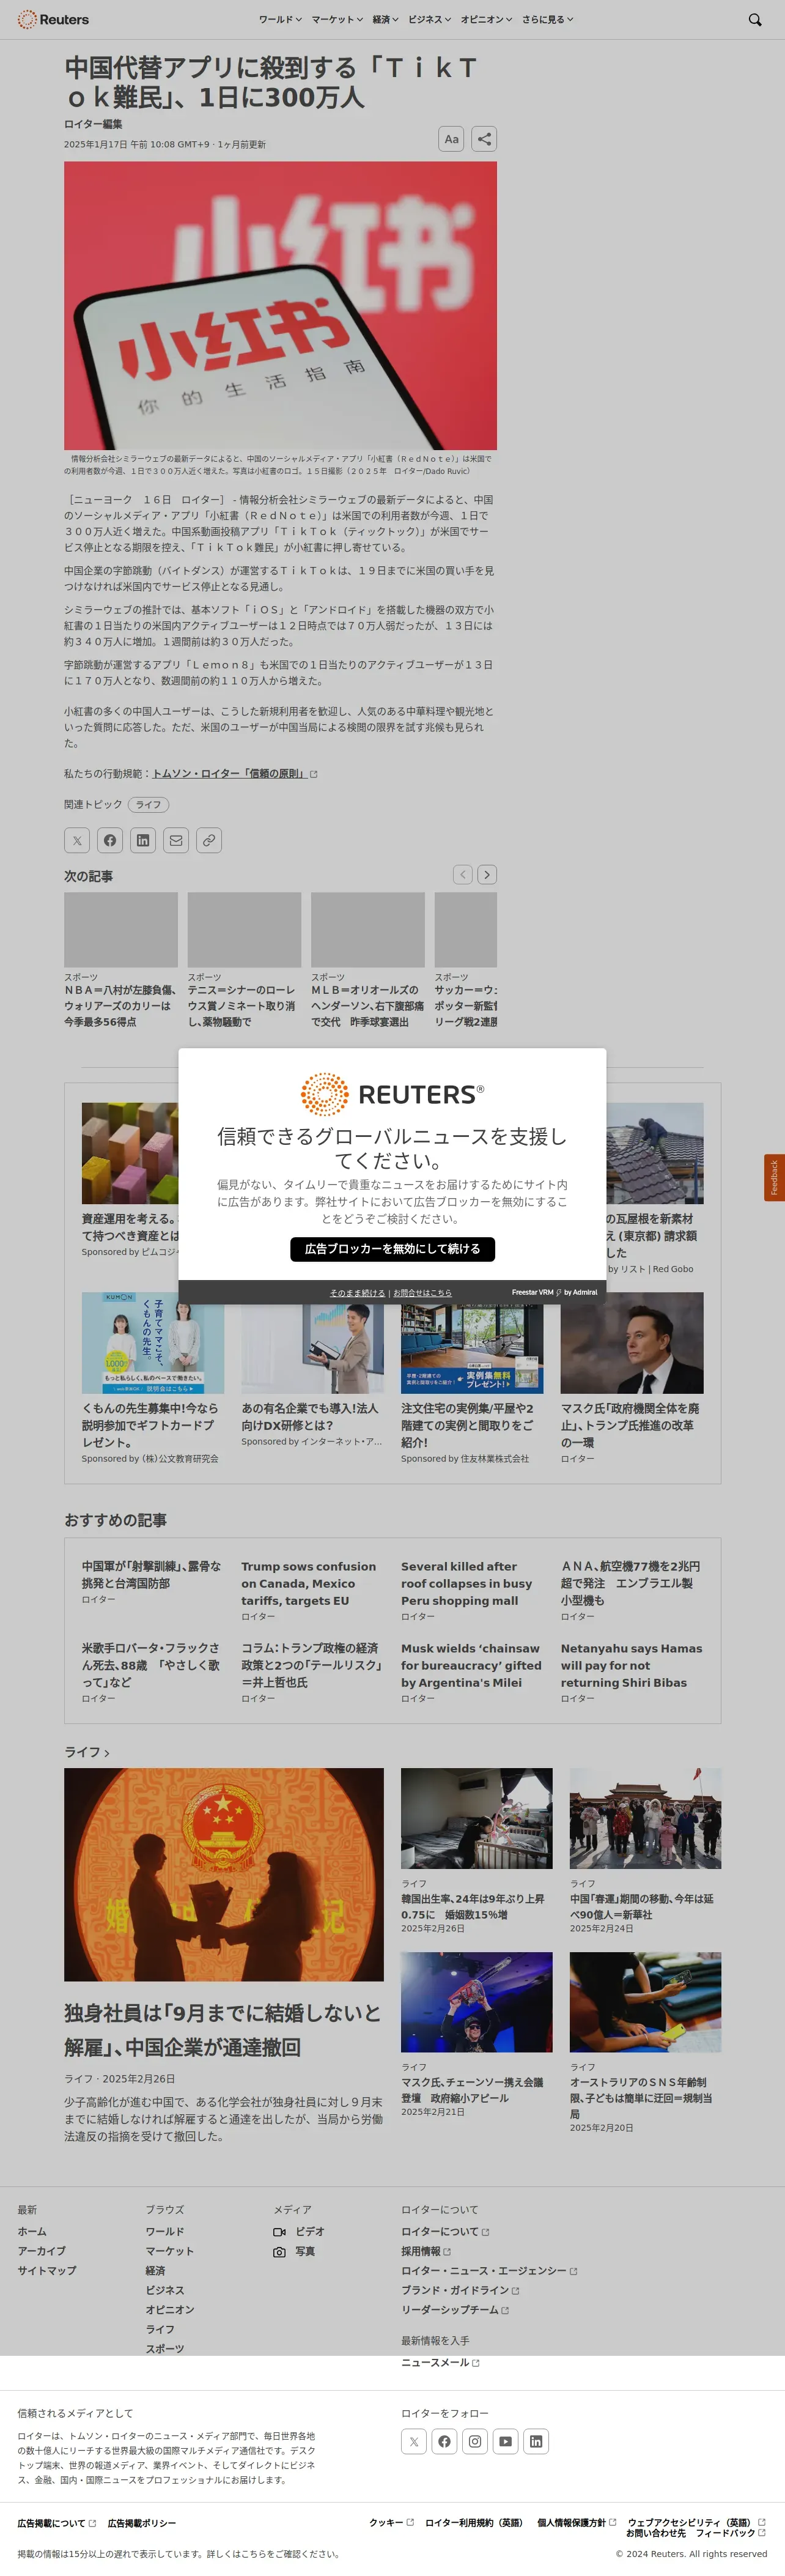This screenshot has height=2576, width=785.
Task: Expand 経済 menu dropdown
Action: (x=385, y=19)
